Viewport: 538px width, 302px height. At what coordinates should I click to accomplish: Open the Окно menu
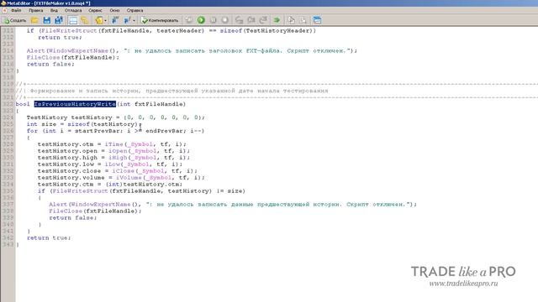click(114, 10)
